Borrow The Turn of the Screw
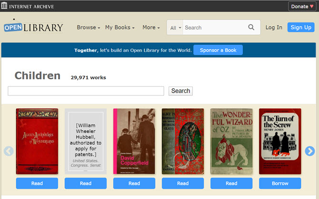Viewport: 319px width, 199px height. [x=280, y=183]
